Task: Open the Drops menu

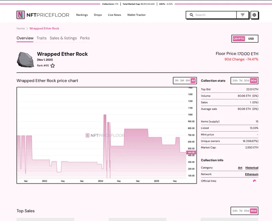Action: point(98,15)
